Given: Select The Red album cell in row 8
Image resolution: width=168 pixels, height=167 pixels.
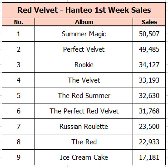Looking at the screenshot, I should coord(84,142).
